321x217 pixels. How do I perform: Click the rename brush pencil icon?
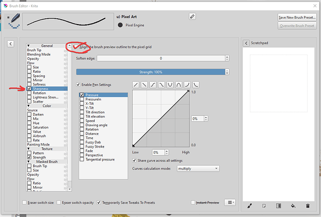tap(192, 17)
